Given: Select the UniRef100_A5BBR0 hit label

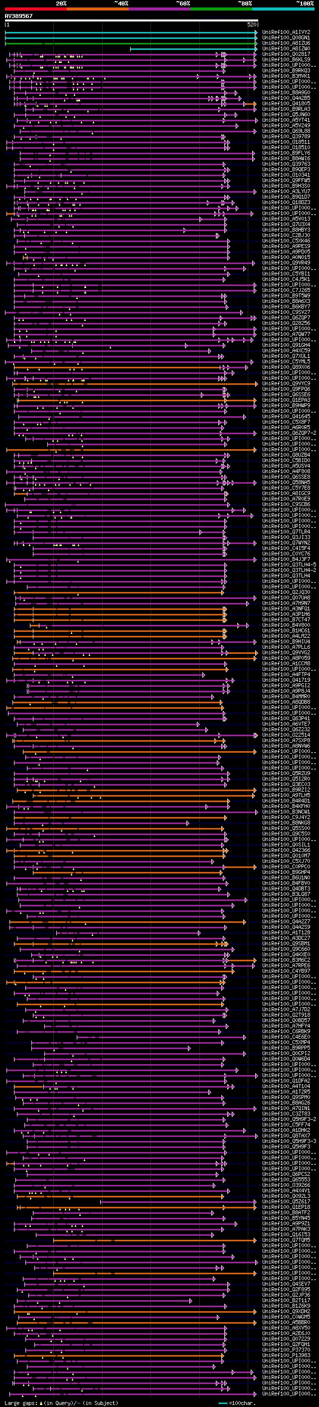Looking at the screenshot, I should (x=286, y=1322).
